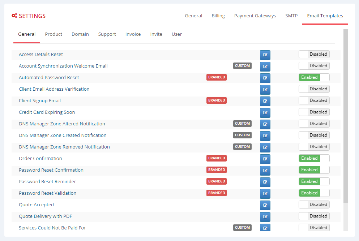This screenshot has width=359, height=241.
Task: Switch to the Payment Gateways section
Action: (255, 16)
